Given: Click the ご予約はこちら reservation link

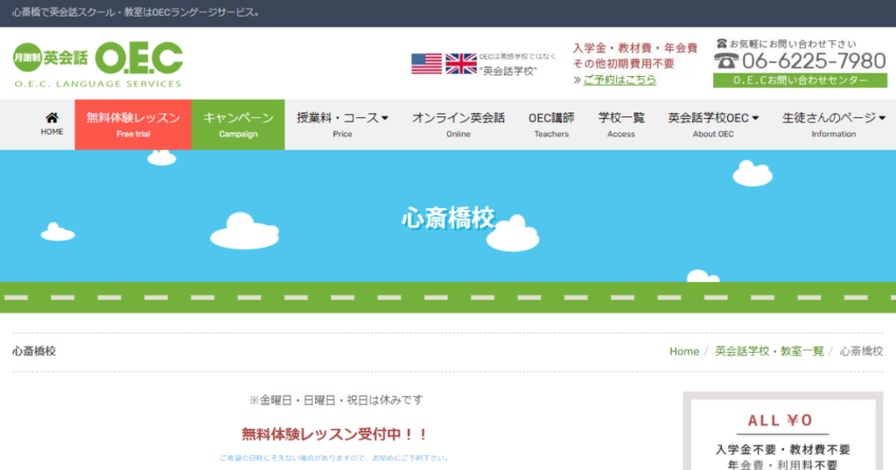Looking at the screenshot, I should pos(619,79).
